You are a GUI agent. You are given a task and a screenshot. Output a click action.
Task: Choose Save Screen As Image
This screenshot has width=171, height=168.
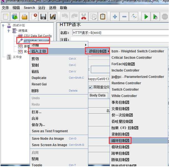pos(59,145)
